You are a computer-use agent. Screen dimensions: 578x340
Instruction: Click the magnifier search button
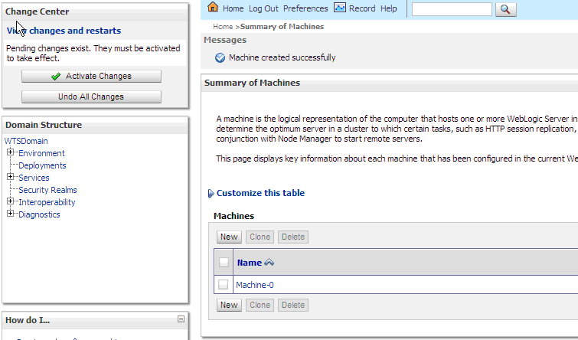tap(505, 9)
